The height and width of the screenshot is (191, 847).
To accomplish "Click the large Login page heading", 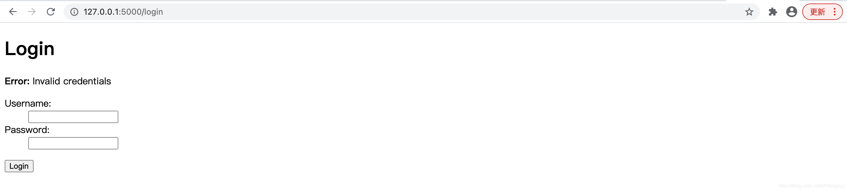I will 30,49.
